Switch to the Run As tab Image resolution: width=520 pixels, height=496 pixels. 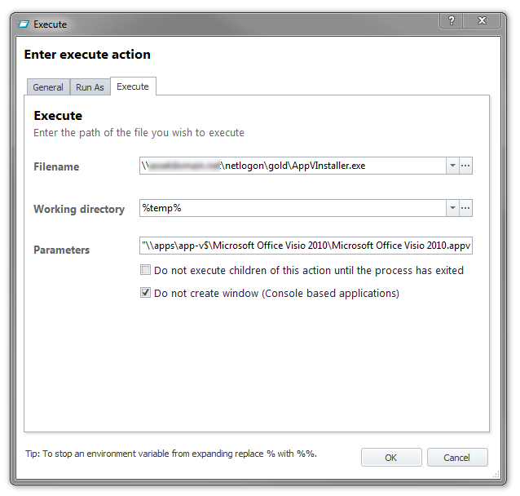pyautogui.click(x=90, y=87)
